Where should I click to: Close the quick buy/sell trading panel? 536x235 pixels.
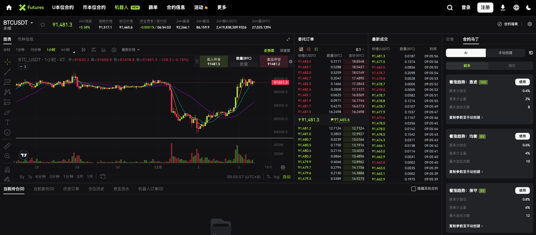(291, 61)
